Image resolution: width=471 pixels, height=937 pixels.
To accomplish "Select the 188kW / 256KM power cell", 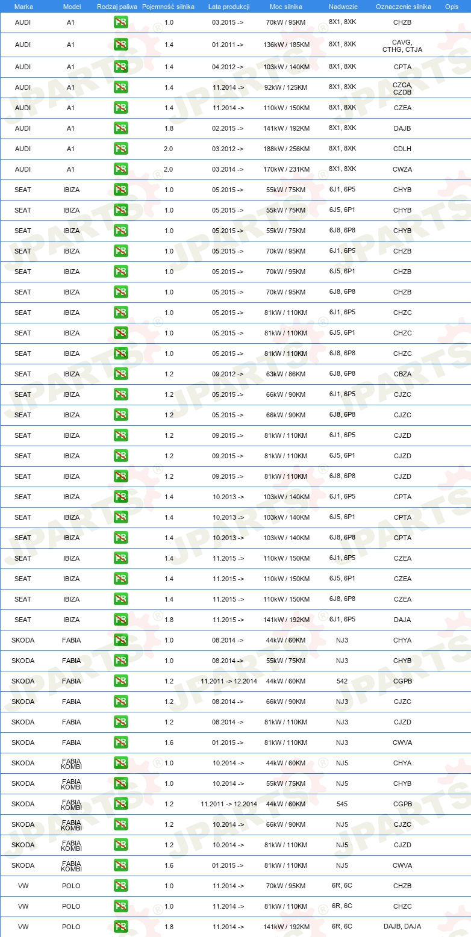I will pyautogui.click(x=288, y=149).
